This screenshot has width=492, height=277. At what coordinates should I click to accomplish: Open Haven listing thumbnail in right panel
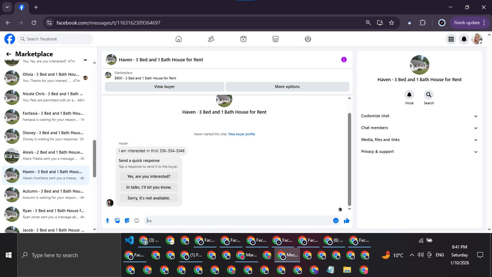point(420,65)
